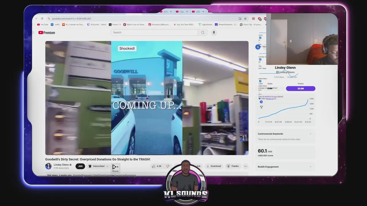Click the @LindeyGlenn handle in vidIQ panel
The image size is (367, 206).
(x=285, y=72)
